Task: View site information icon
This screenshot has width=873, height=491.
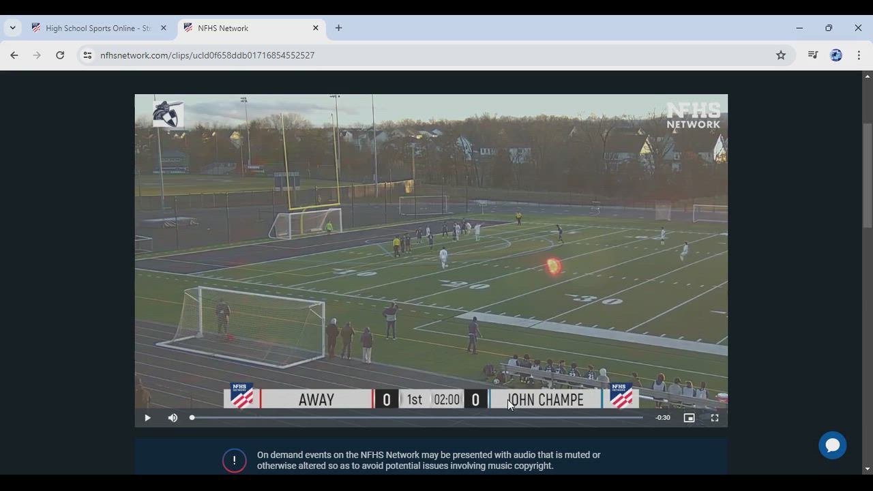Action: pyautogui.click(x=87, y=55)
